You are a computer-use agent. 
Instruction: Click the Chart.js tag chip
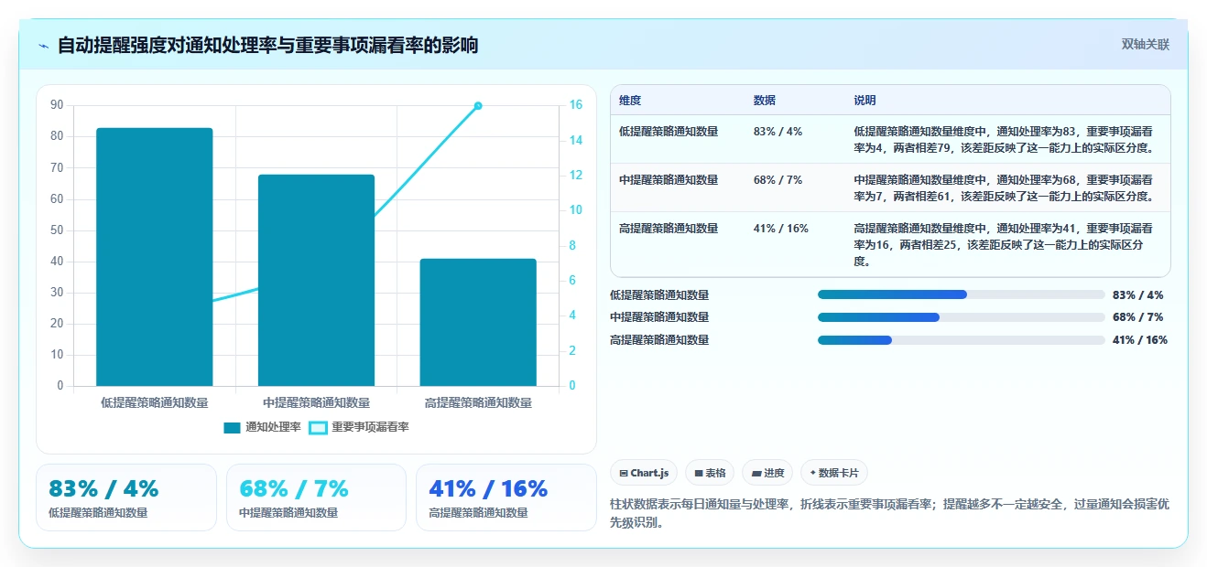(x=644, y=473)
